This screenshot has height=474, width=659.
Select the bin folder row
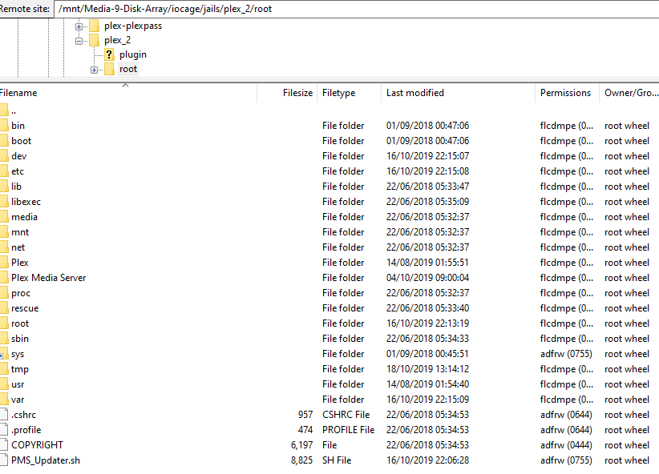329,126
